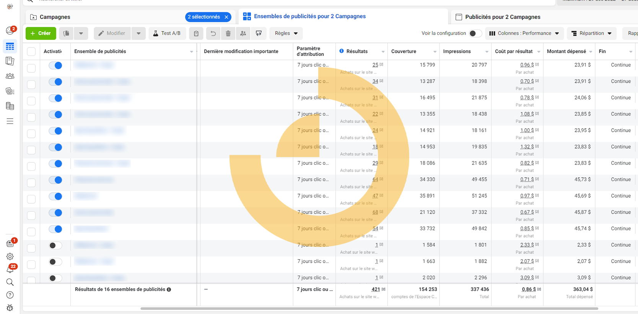Open the hamburger all-tools menu icon
638x314 pixels.
coord(10,121)
